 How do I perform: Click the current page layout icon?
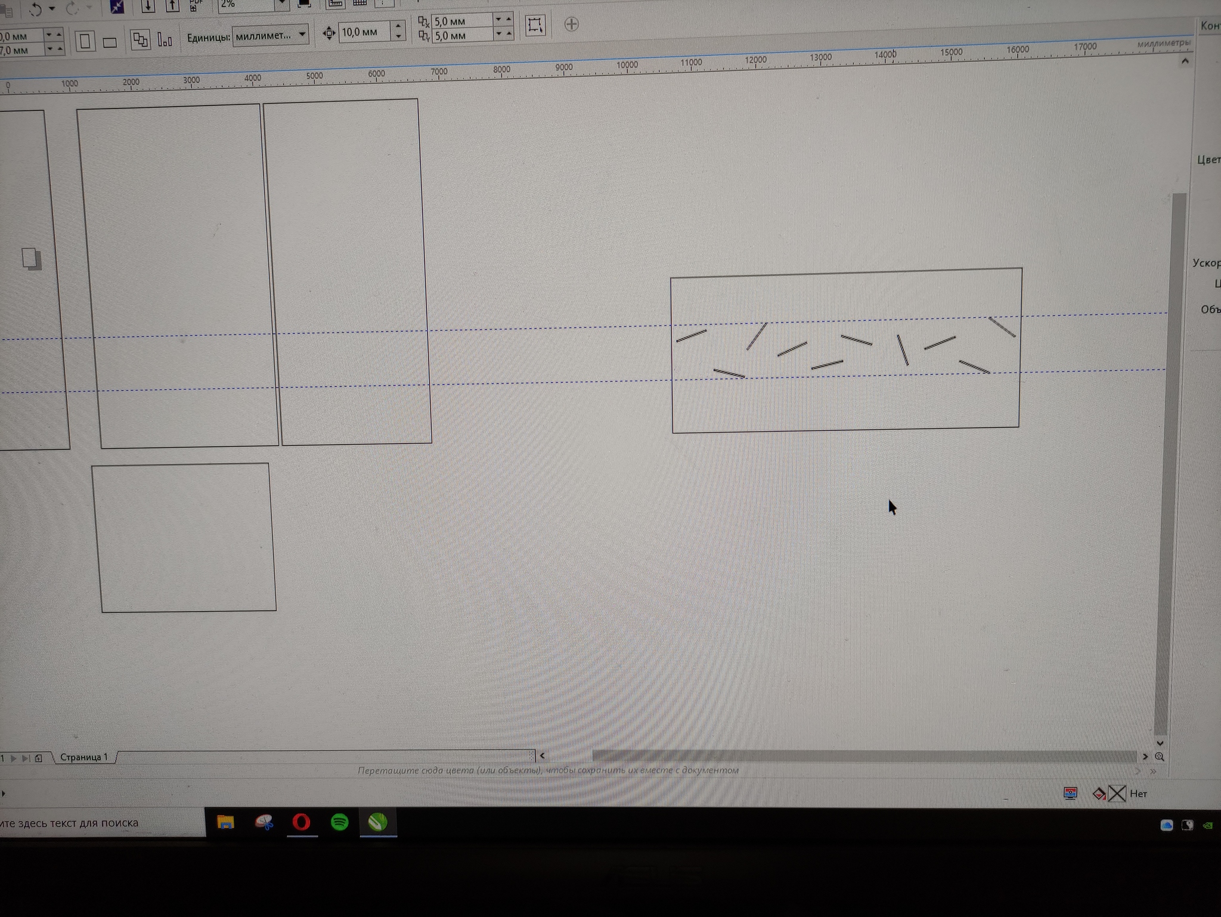(165, 40)
